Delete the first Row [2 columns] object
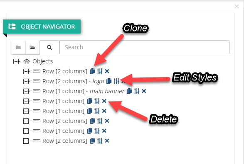 click(x=107, y=71)
